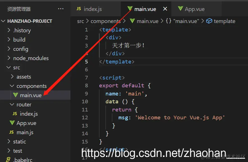
Task: Click line number 1 in the gutter
Action: 86,29
